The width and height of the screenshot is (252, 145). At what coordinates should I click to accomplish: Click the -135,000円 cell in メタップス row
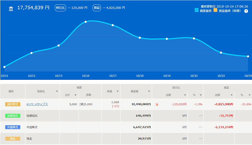coord(179,104)
